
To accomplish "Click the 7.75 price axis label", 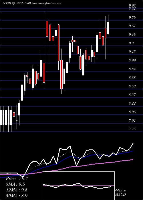I will [132, 129].
